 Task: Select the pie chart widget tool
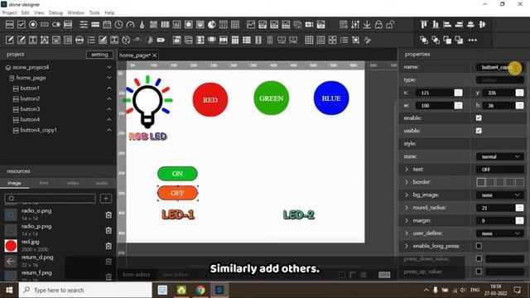click(x=212, y=24)
